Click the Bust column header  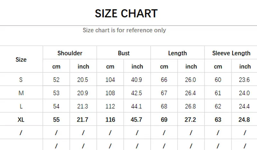(124, 53)
